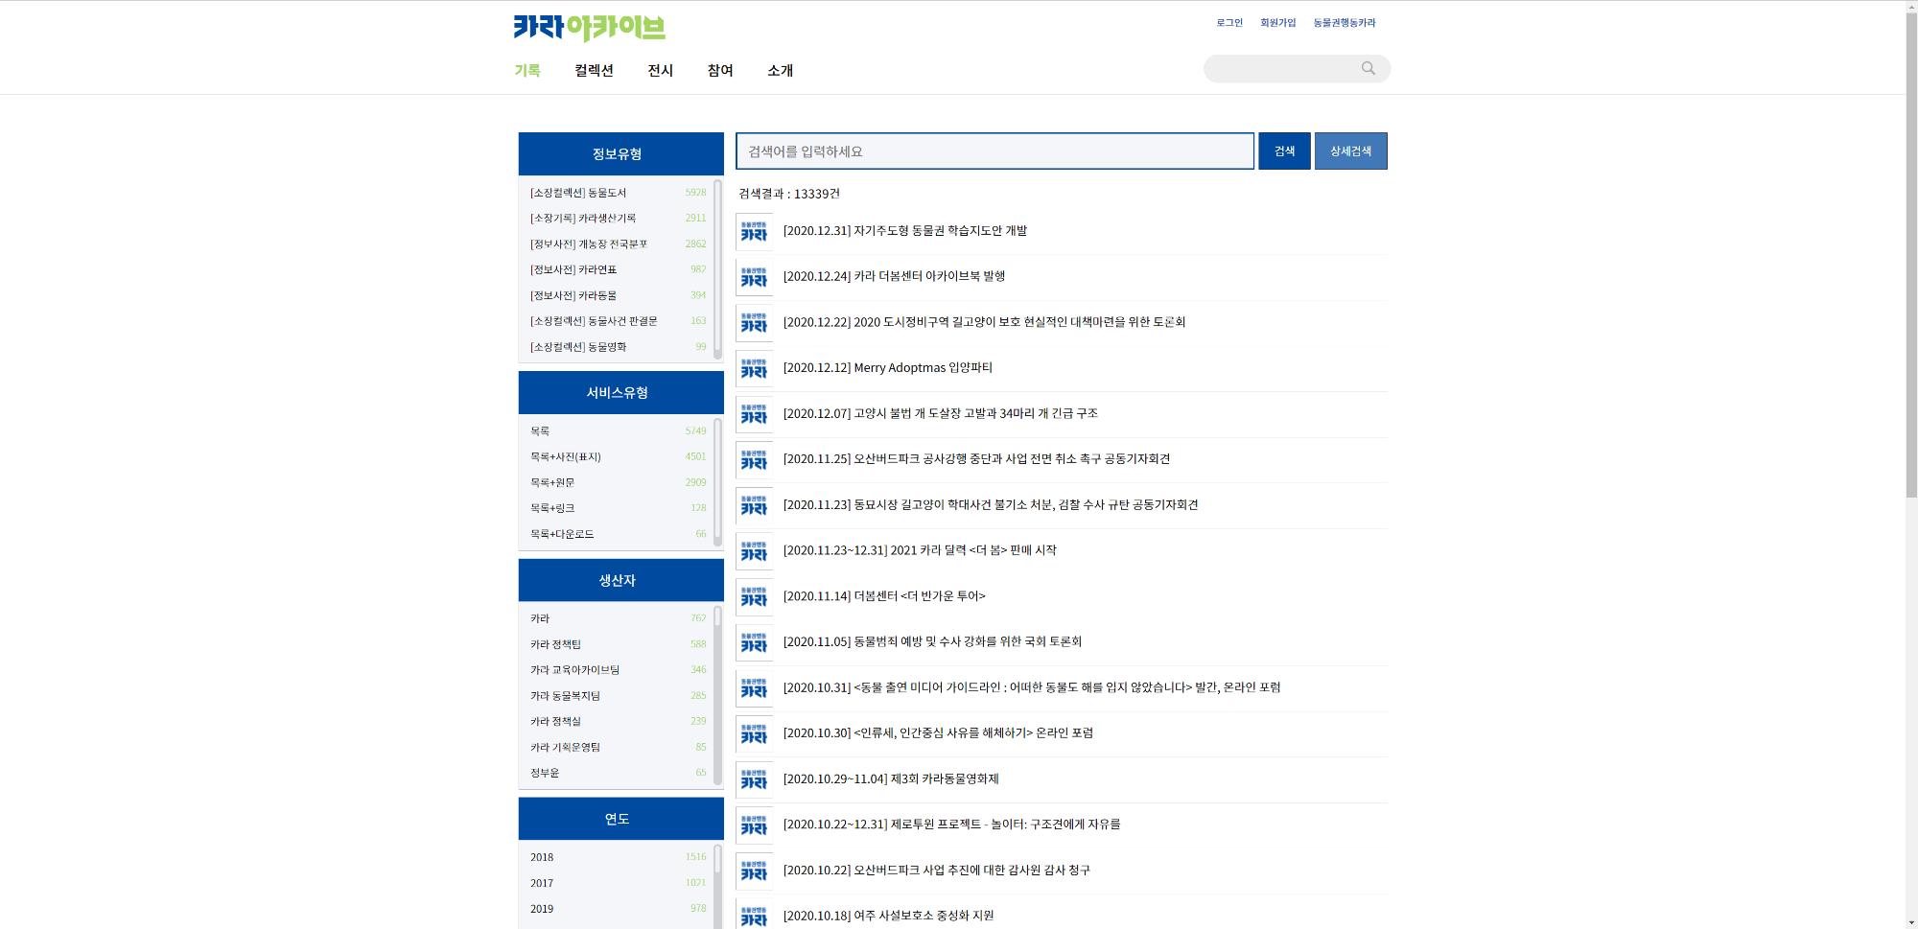1918x929 pixels.
Task: Go to the 전시 menu
Action: (x=660, y=70)
